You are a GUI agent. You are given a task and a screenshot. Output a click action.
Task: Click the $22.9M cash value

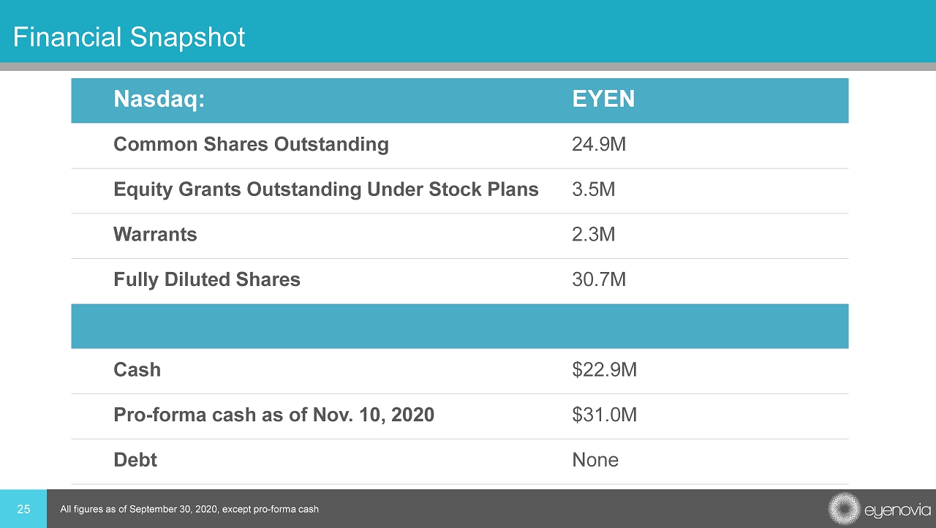tap(604, 370)
